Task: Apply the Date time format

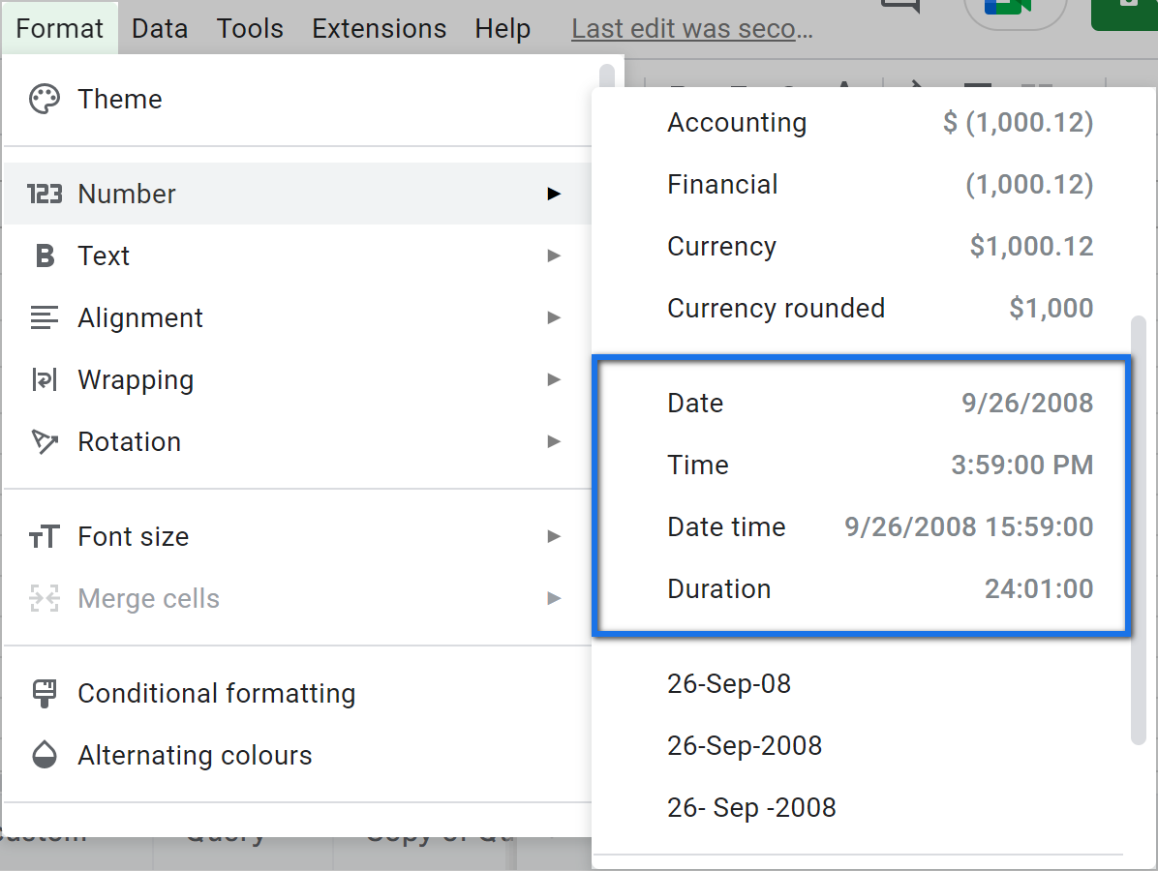Action: [861, 527]
